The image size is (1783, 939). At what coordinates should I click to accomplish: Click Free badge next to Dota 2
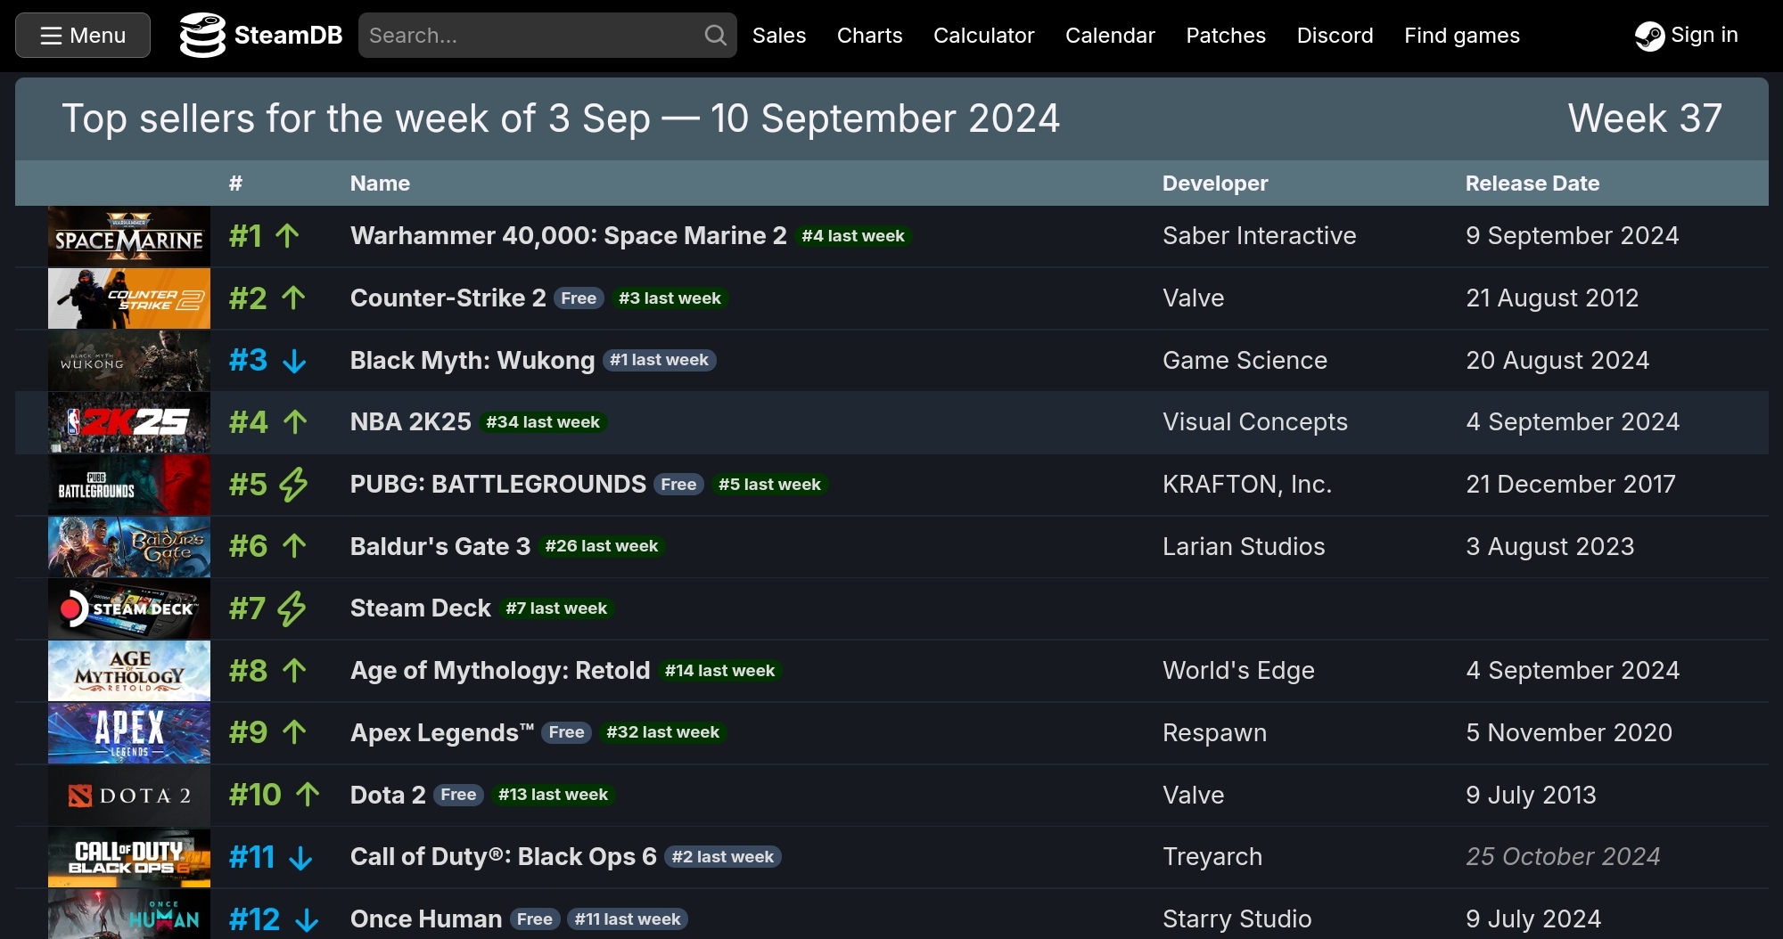point(458,795)
